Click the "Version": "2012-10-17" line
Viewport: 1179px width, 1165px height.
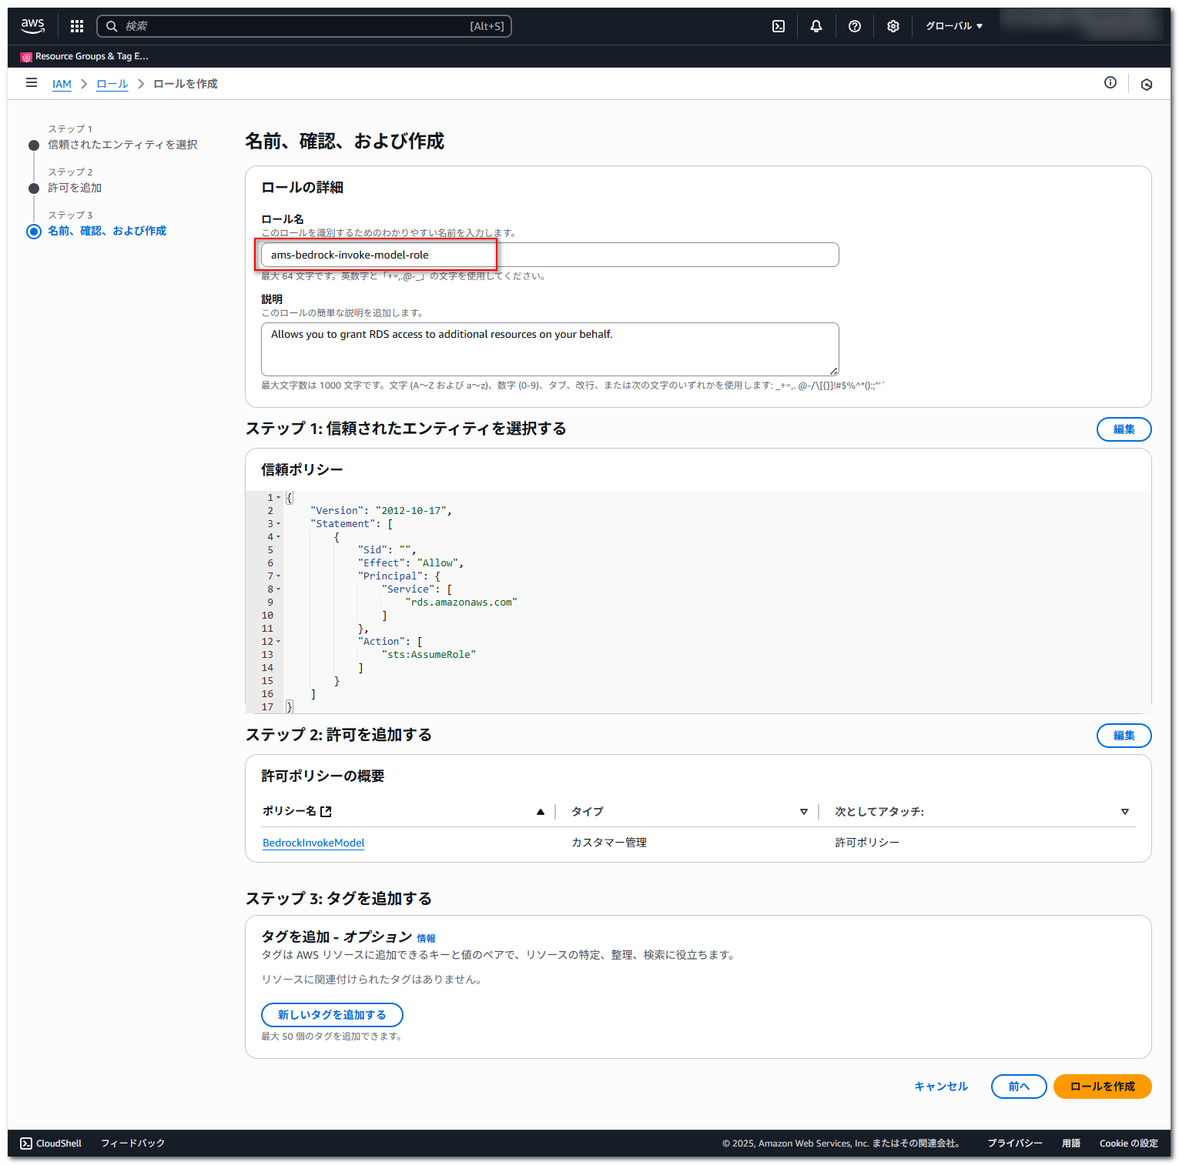(381, 511)
